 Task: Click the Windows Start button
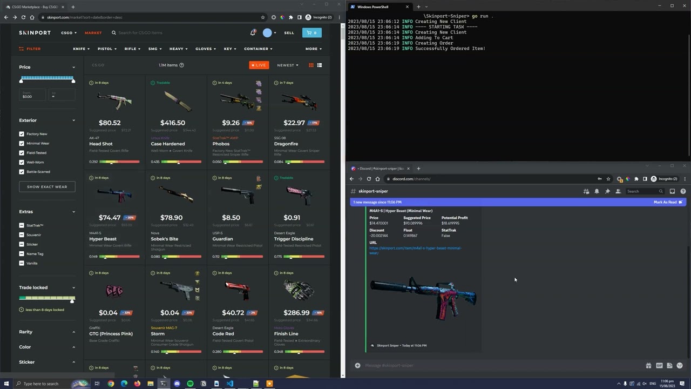(x=5, y=384)
